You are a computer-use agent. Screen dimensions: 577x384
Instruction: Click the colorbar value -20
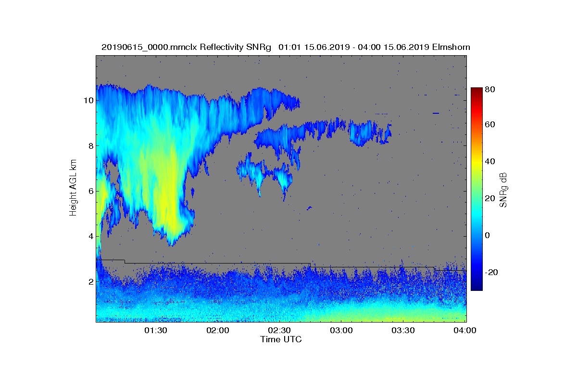491,272
